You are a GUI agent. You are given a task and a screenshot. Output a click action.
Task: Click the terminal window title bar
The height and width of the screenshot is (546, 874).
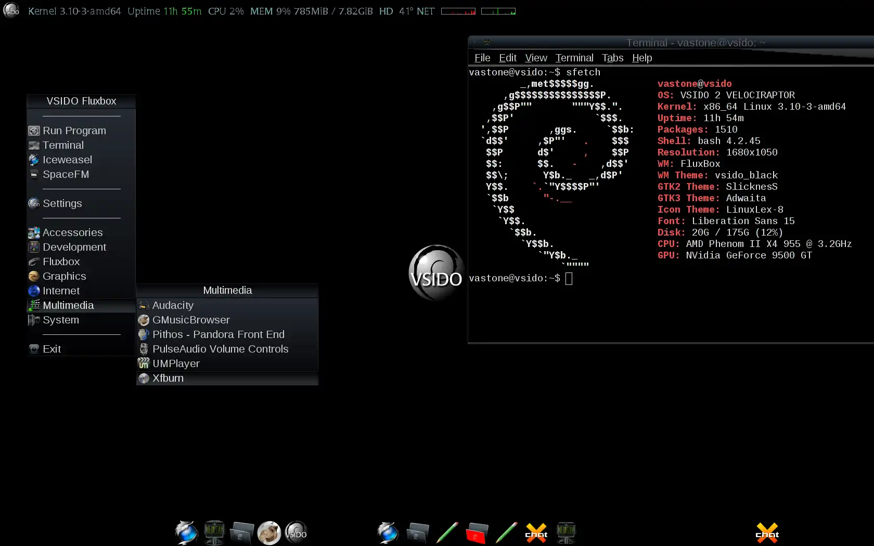(671, 43)
